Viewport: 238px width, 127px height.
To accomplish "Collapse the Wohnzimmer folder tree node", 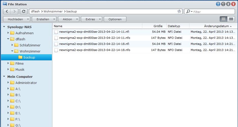I will (12, 51).
